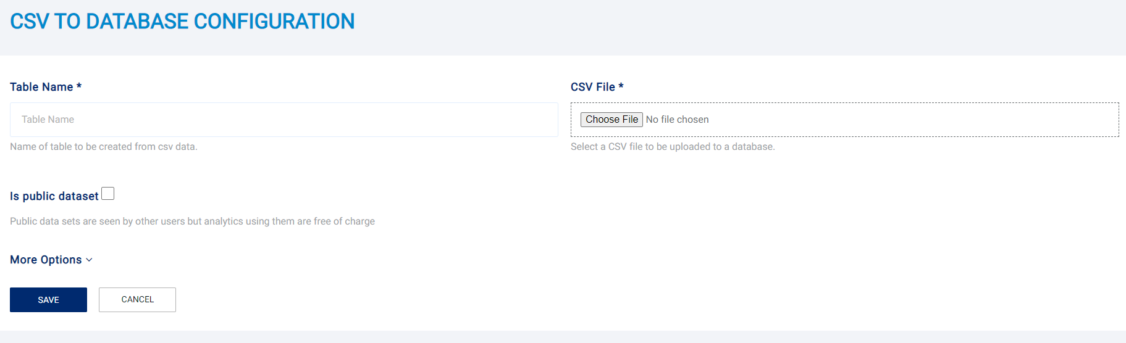Click the Choose File button

tap(611, 120)
